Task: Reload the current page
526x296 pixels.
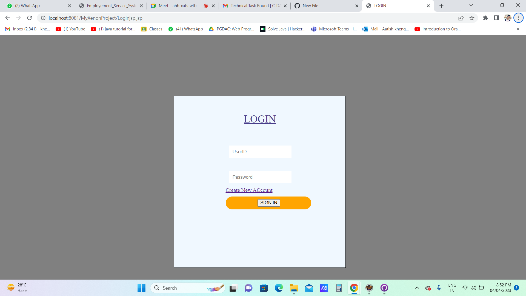Action: (29, 18)
